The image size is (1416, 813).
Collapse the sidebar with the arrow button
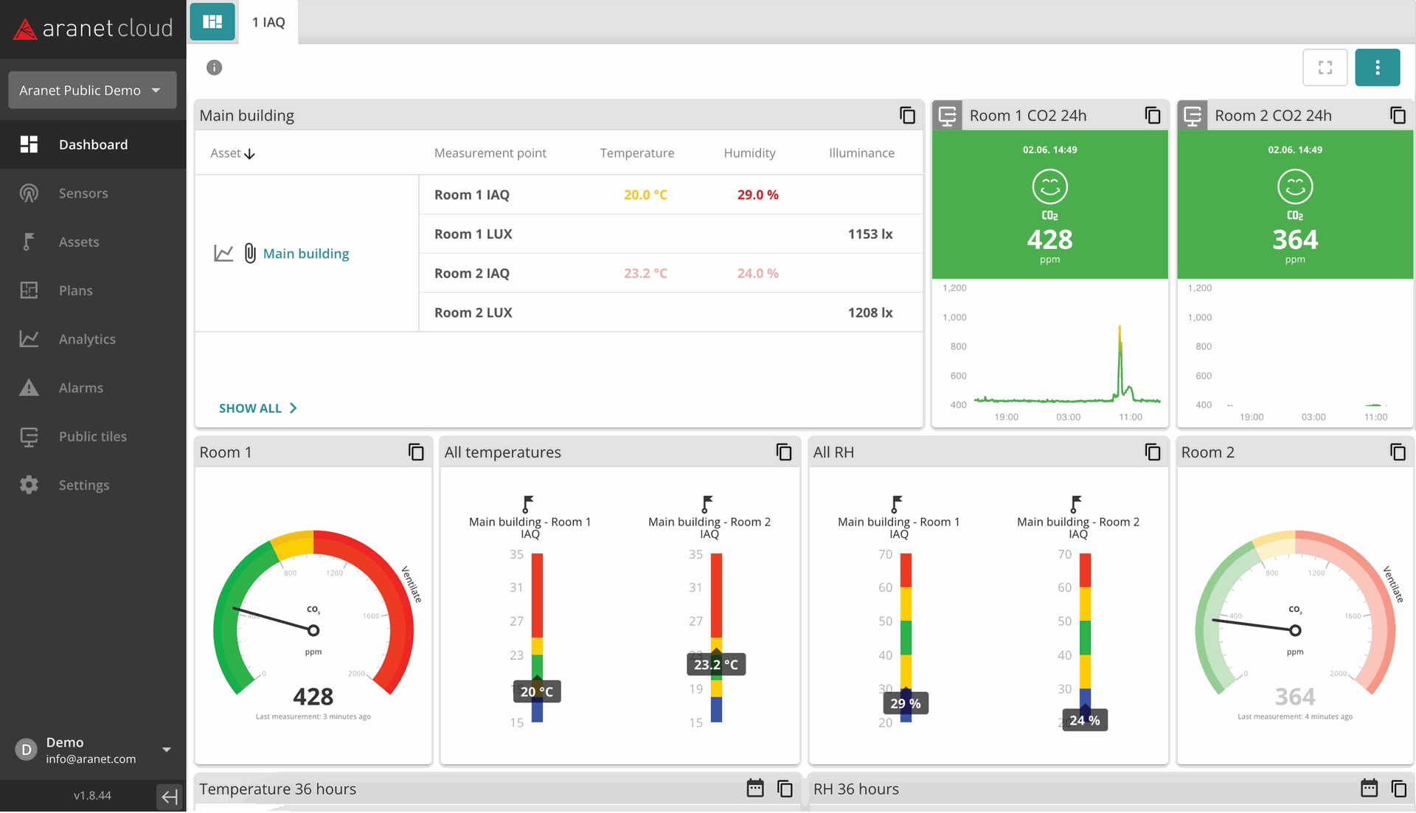tap(169, 796)
